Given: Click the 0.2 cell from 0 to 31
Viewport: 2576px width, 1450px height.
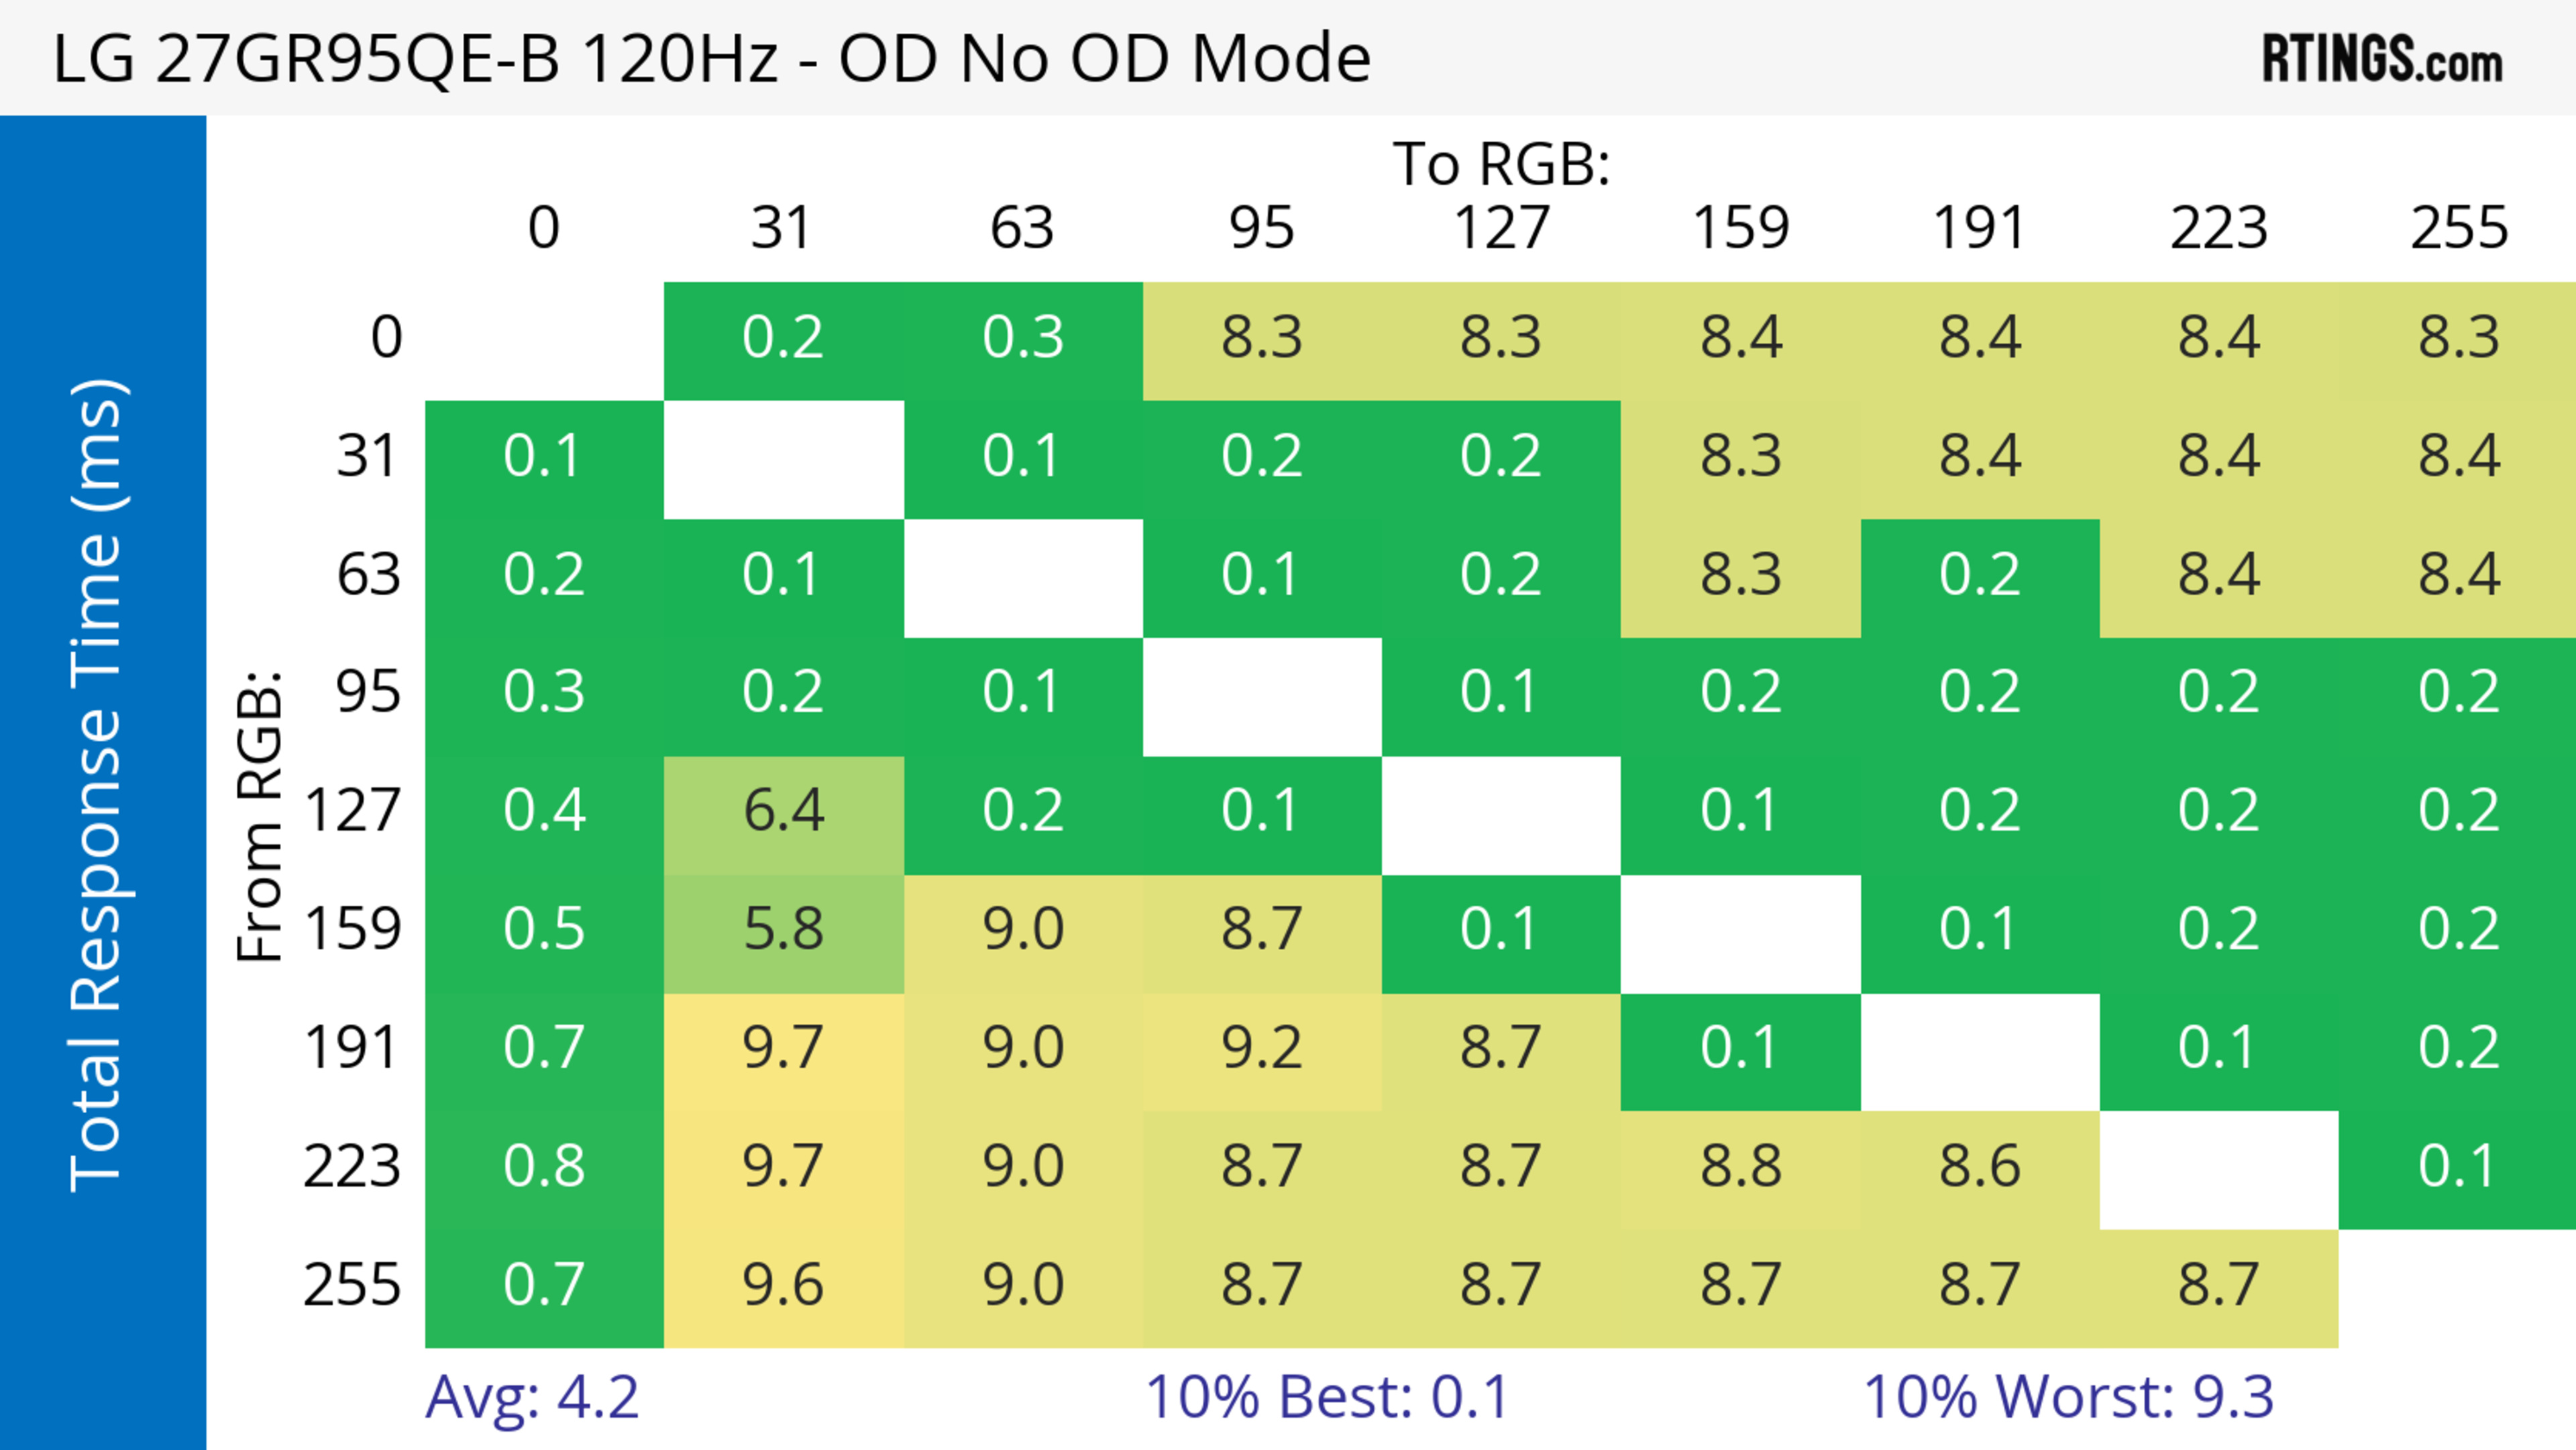Looking at the screenshot, I should click(783, 337).
